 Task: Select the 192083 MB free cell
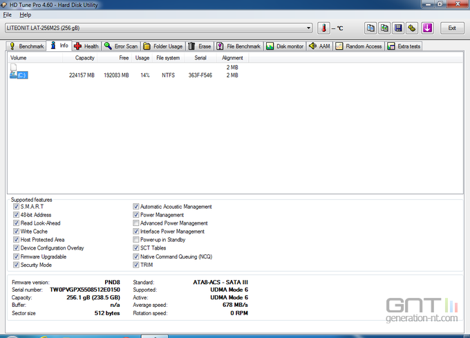coord(116,75)
